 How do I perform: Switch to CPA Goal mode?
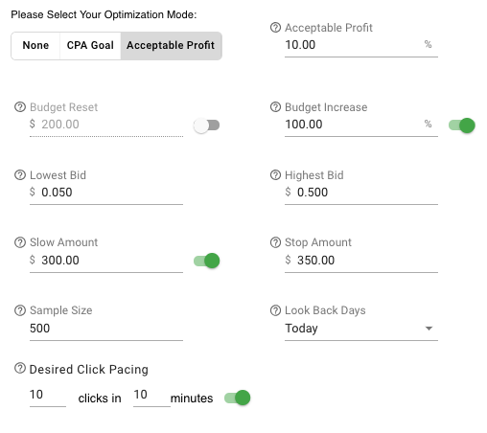90,46
